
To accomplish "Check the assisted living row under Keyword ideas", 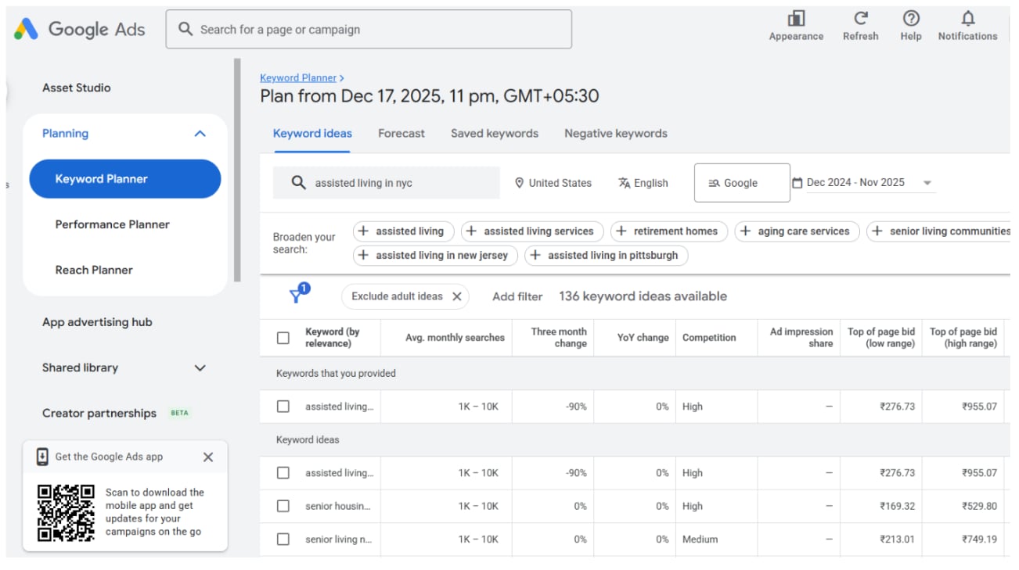I will 283,473.
